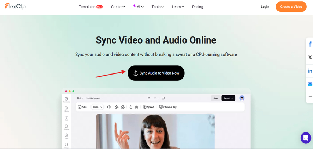Click the flip mirror icon in toolbar

click(x=137, y=107)
